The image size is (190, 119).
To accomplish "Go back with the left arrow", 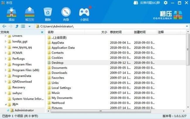I will click(x=4, y=26).
